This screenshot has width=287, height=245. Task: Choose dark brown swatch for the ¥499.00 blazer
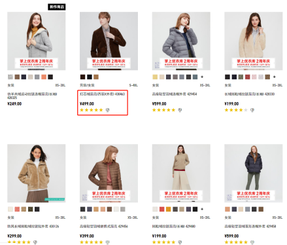(82, 77)
